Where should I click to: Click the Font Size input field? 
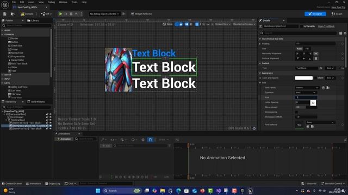306,97
